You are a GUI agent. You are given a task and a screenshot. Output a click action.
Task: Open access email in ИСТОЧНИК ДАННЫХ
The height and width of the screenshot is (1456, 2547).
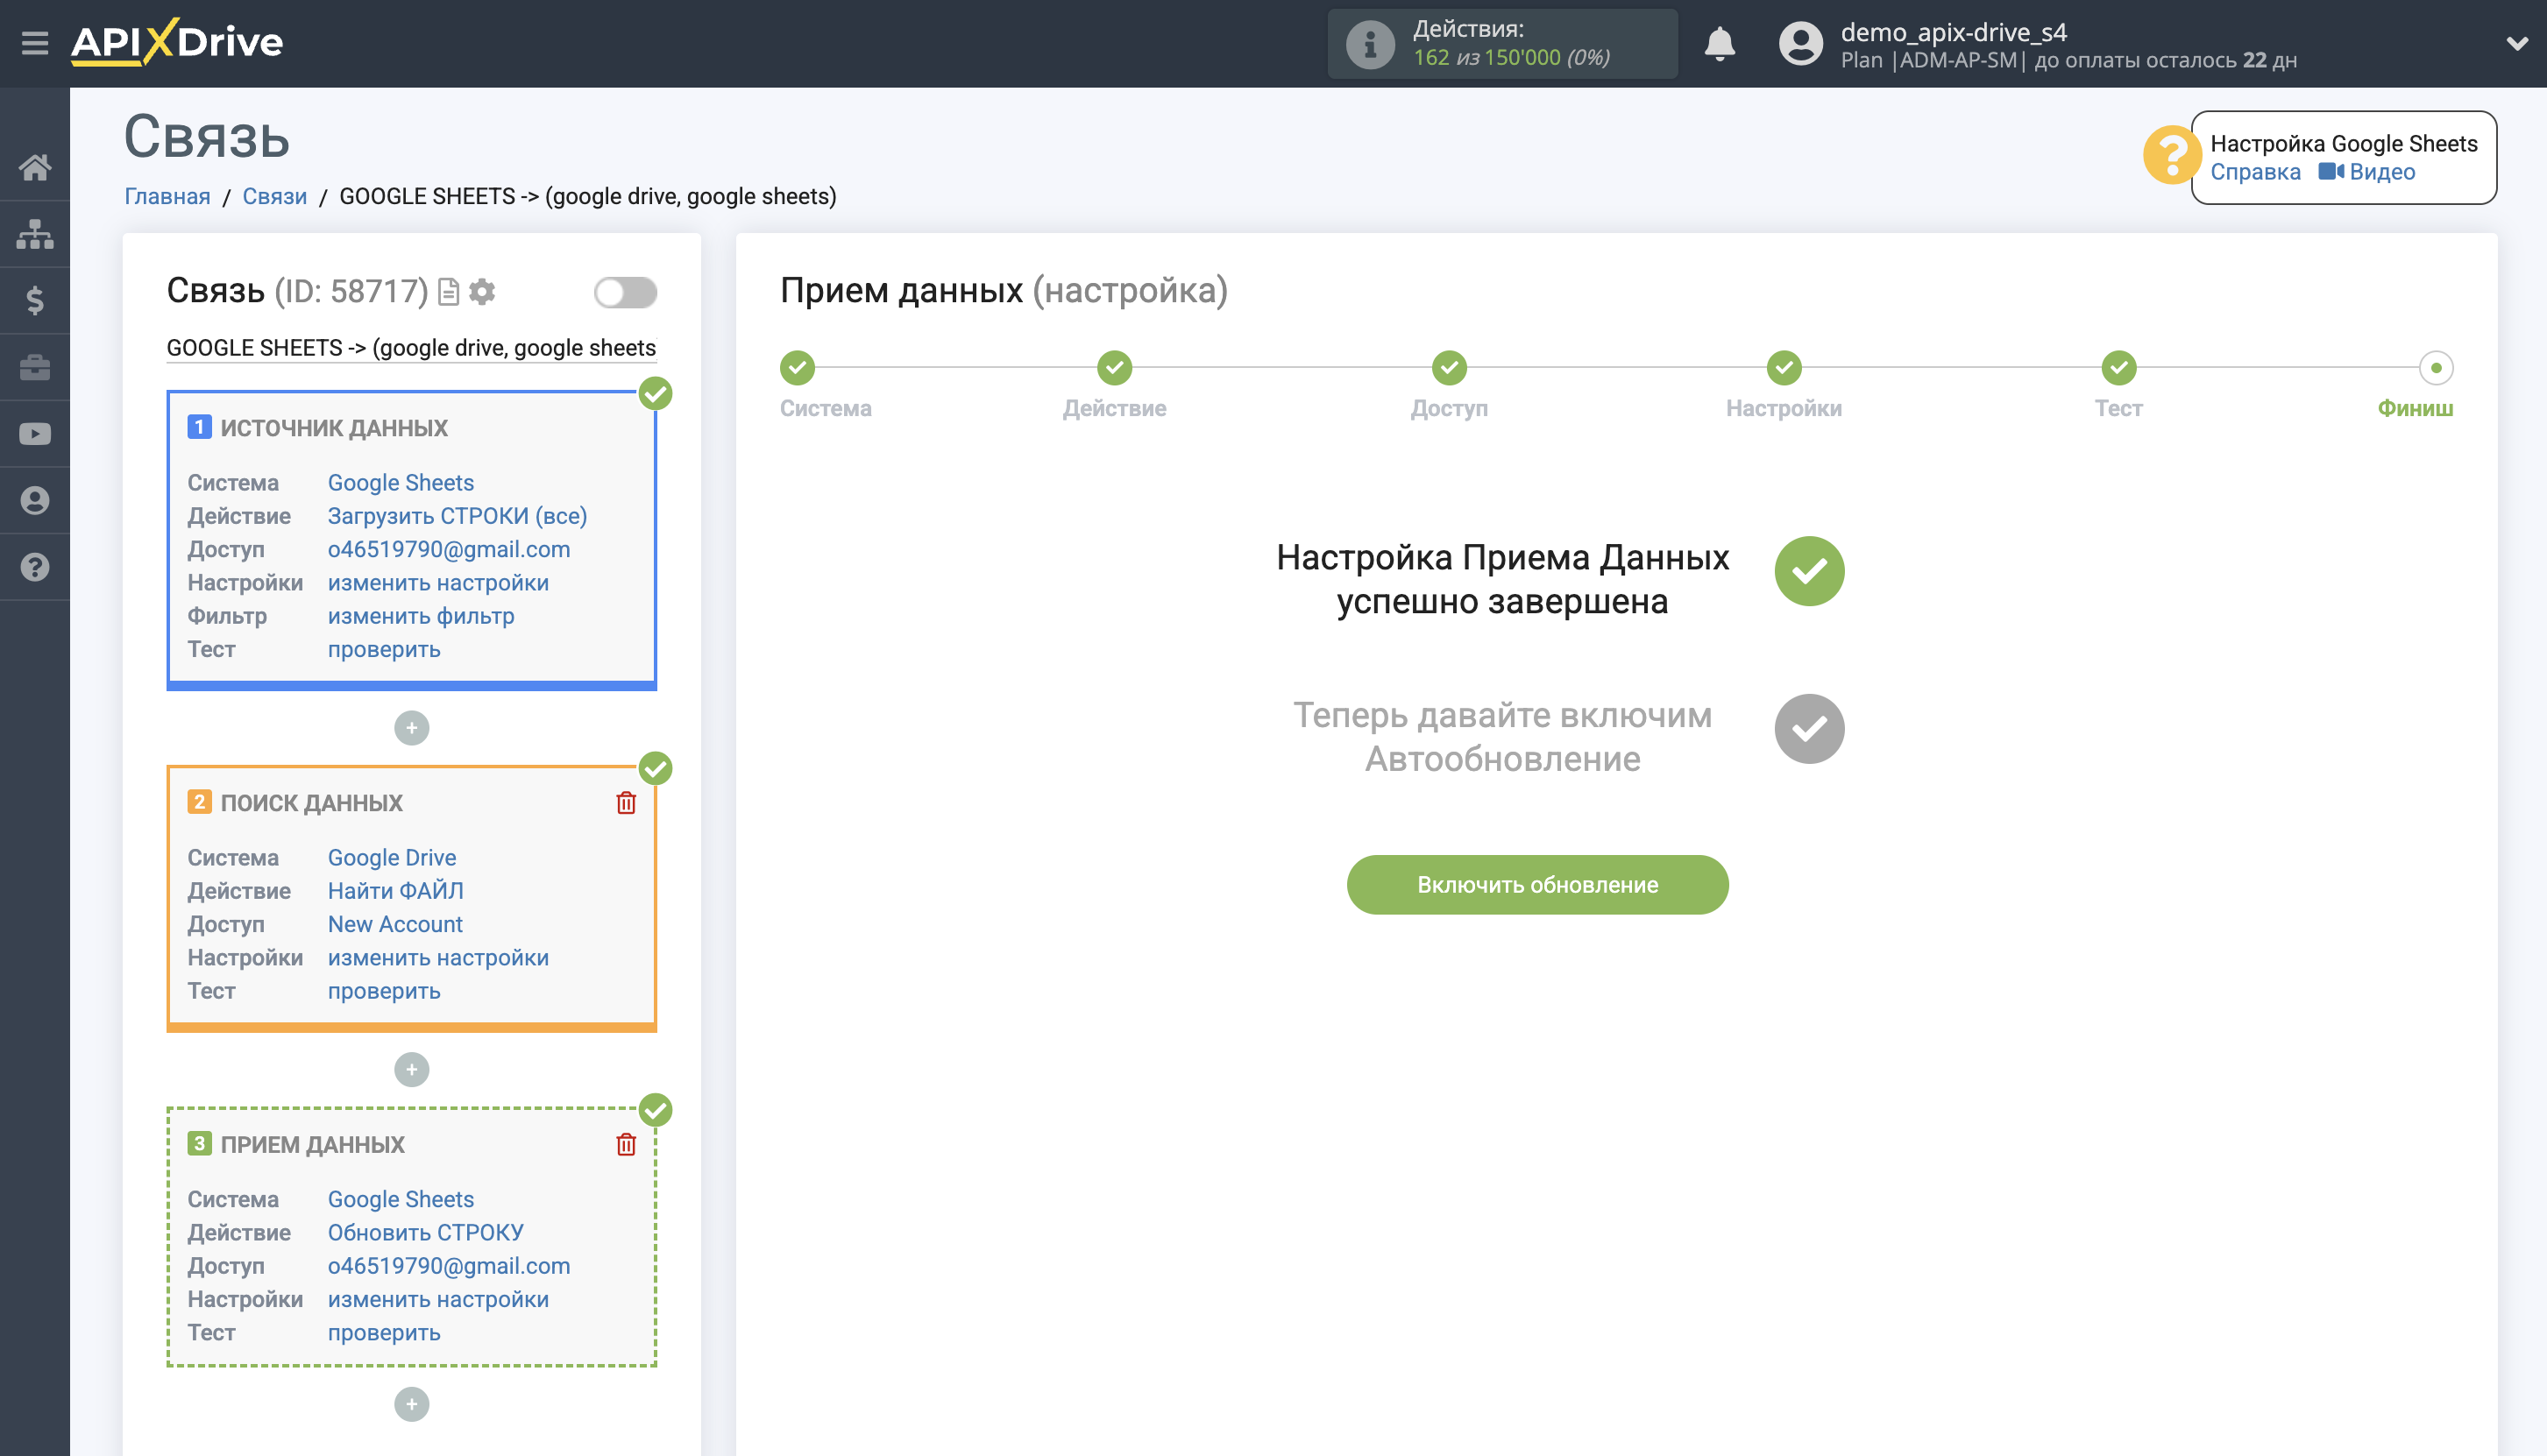tap(449, 550)
